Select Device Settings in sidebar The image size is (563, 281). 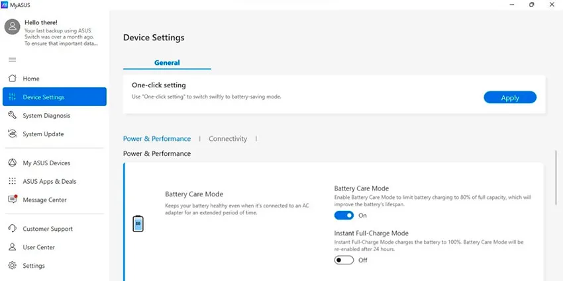coord(54,97)
